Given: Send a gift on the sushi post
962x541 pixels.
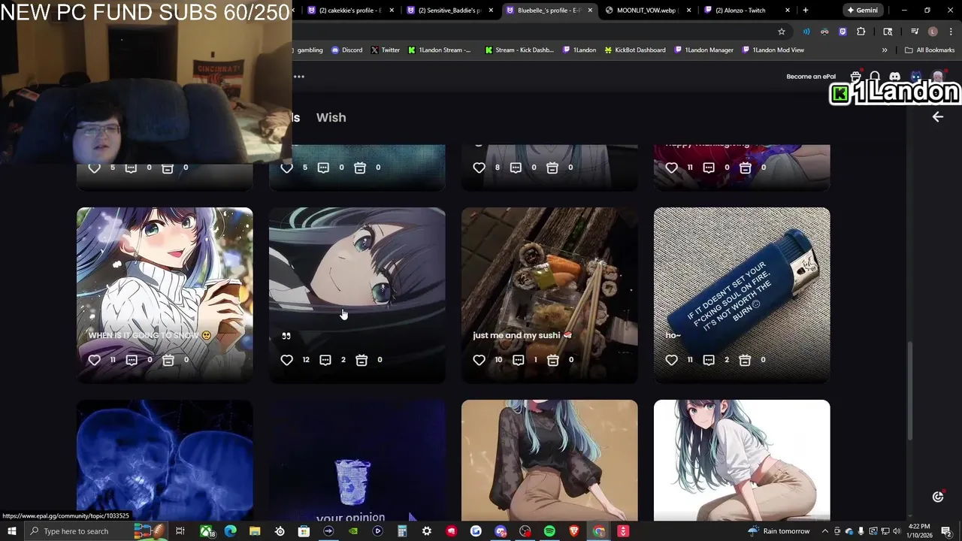Looking at the screenshot, I should [553, 360].
